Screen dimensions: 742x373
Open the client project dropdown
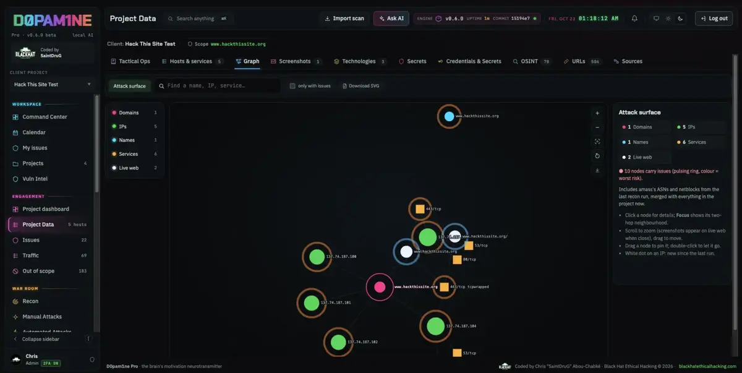52,84
